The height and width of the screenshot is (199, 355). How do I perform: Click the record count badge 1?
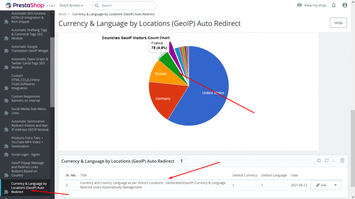(181, 161)
